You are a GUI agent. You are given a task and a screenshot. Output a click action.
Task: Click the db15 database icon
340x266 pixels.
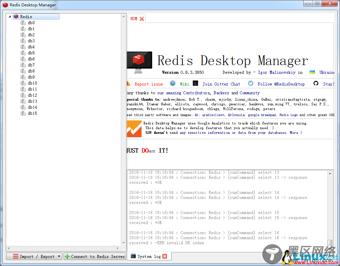click(x=23, y=113)
